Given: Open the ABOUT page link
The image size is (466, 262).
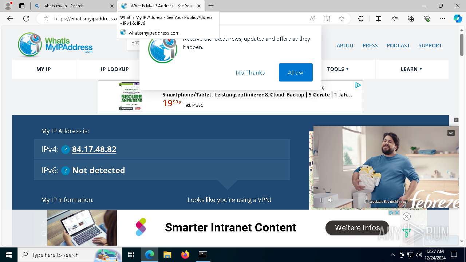Looking at the screenshot, I should [x=345, y=45].
